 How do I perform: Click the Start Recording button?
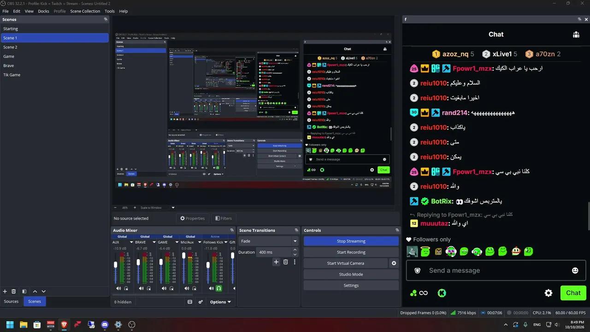[351, 252]
